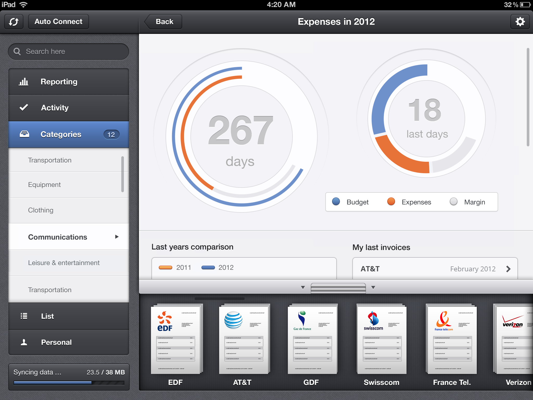
Task: Click the down arrow left of drawer handle
Action: click(303, 287)
